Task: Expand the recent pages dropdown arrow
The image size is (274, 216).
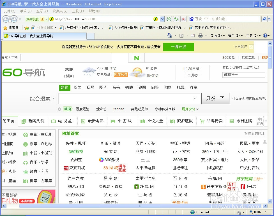Action: click(x=20, y=19)
